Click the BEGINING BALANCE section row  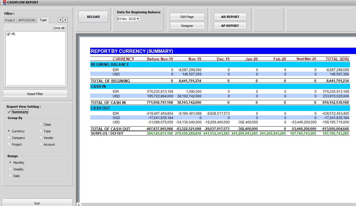pos(220,64)
